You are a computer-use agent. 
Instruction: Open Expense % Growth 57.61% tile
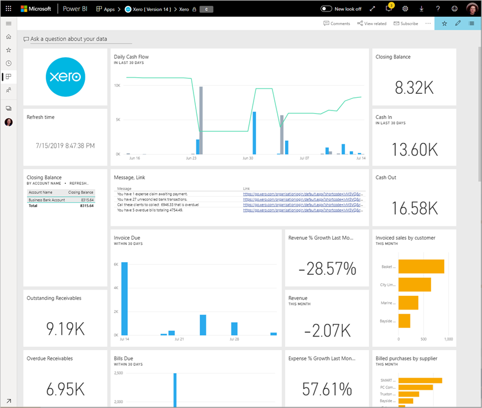(327, 378)
